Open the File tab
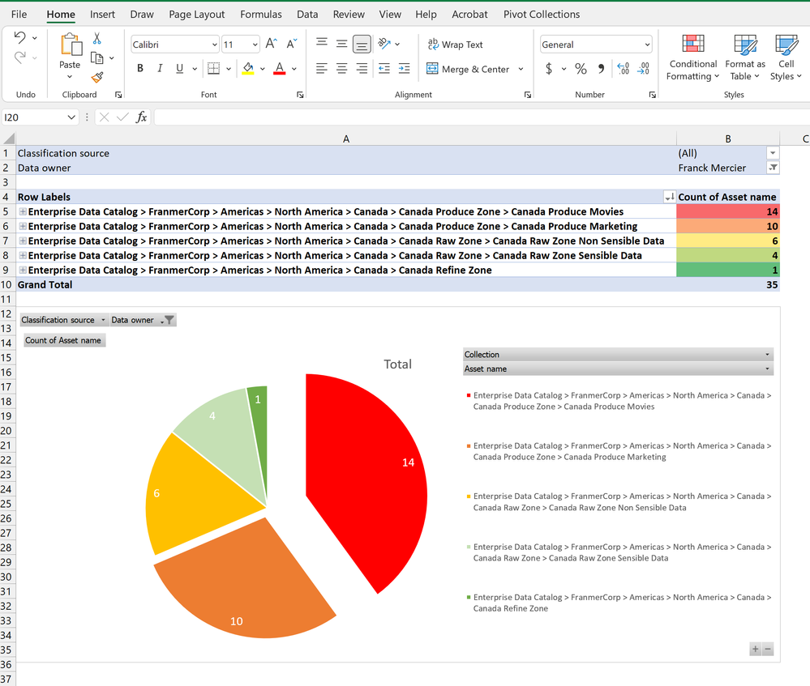The image size is (810, 686). pos(19,15)
